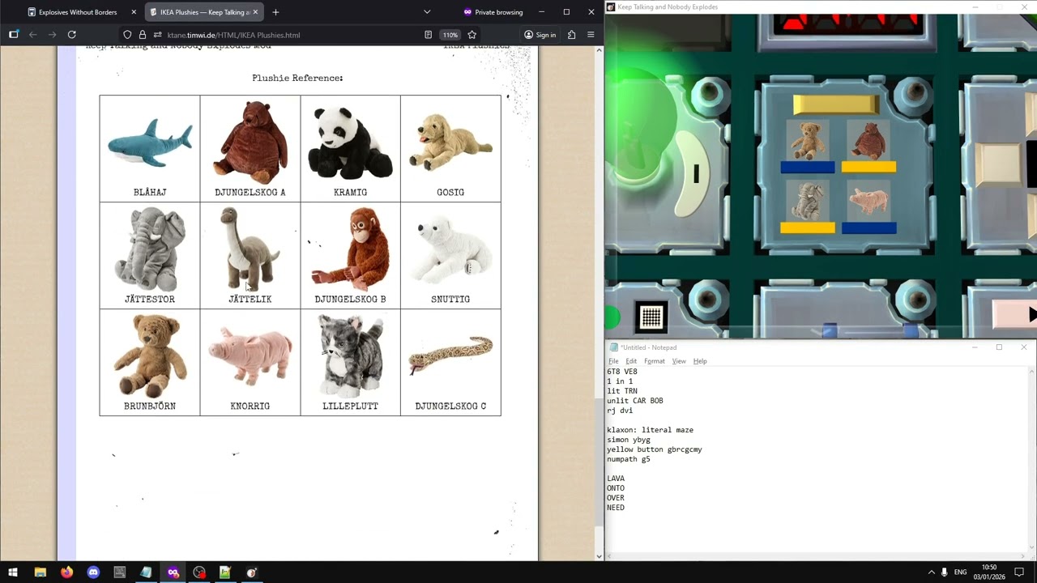Image resolution: width=1037 pixels, height=583 pixels.
Task: Bookmark this page with the star icon
Action: click(472, 35)
